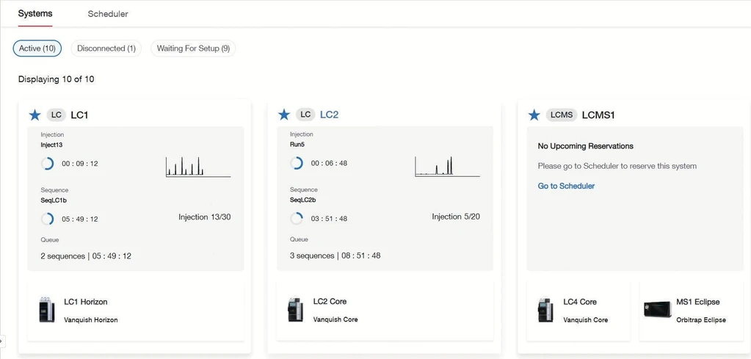Show Disconnected (1) systems

pos(106,48)
